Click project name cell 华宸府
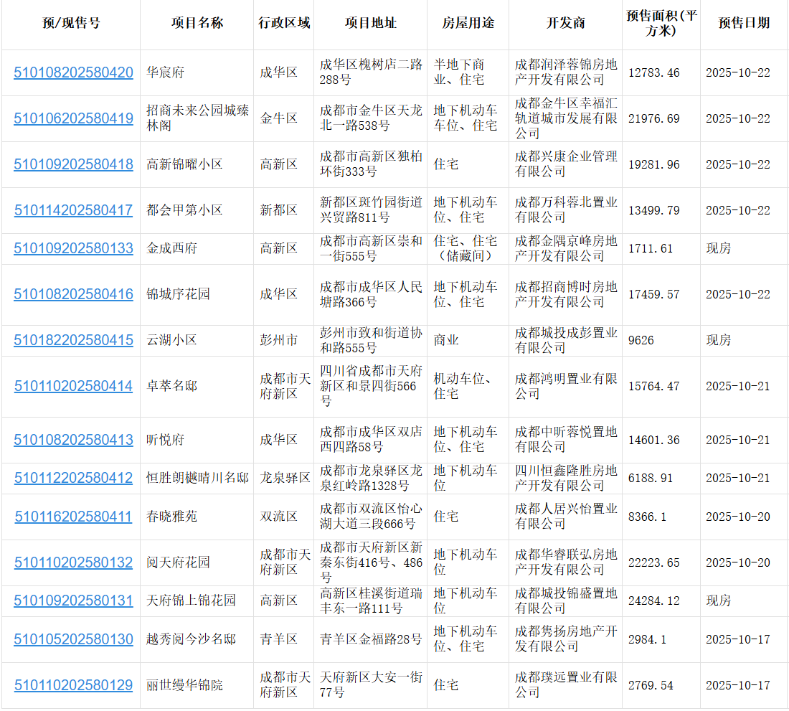Screen dimensions: 789x711 [x=166, y=72]
